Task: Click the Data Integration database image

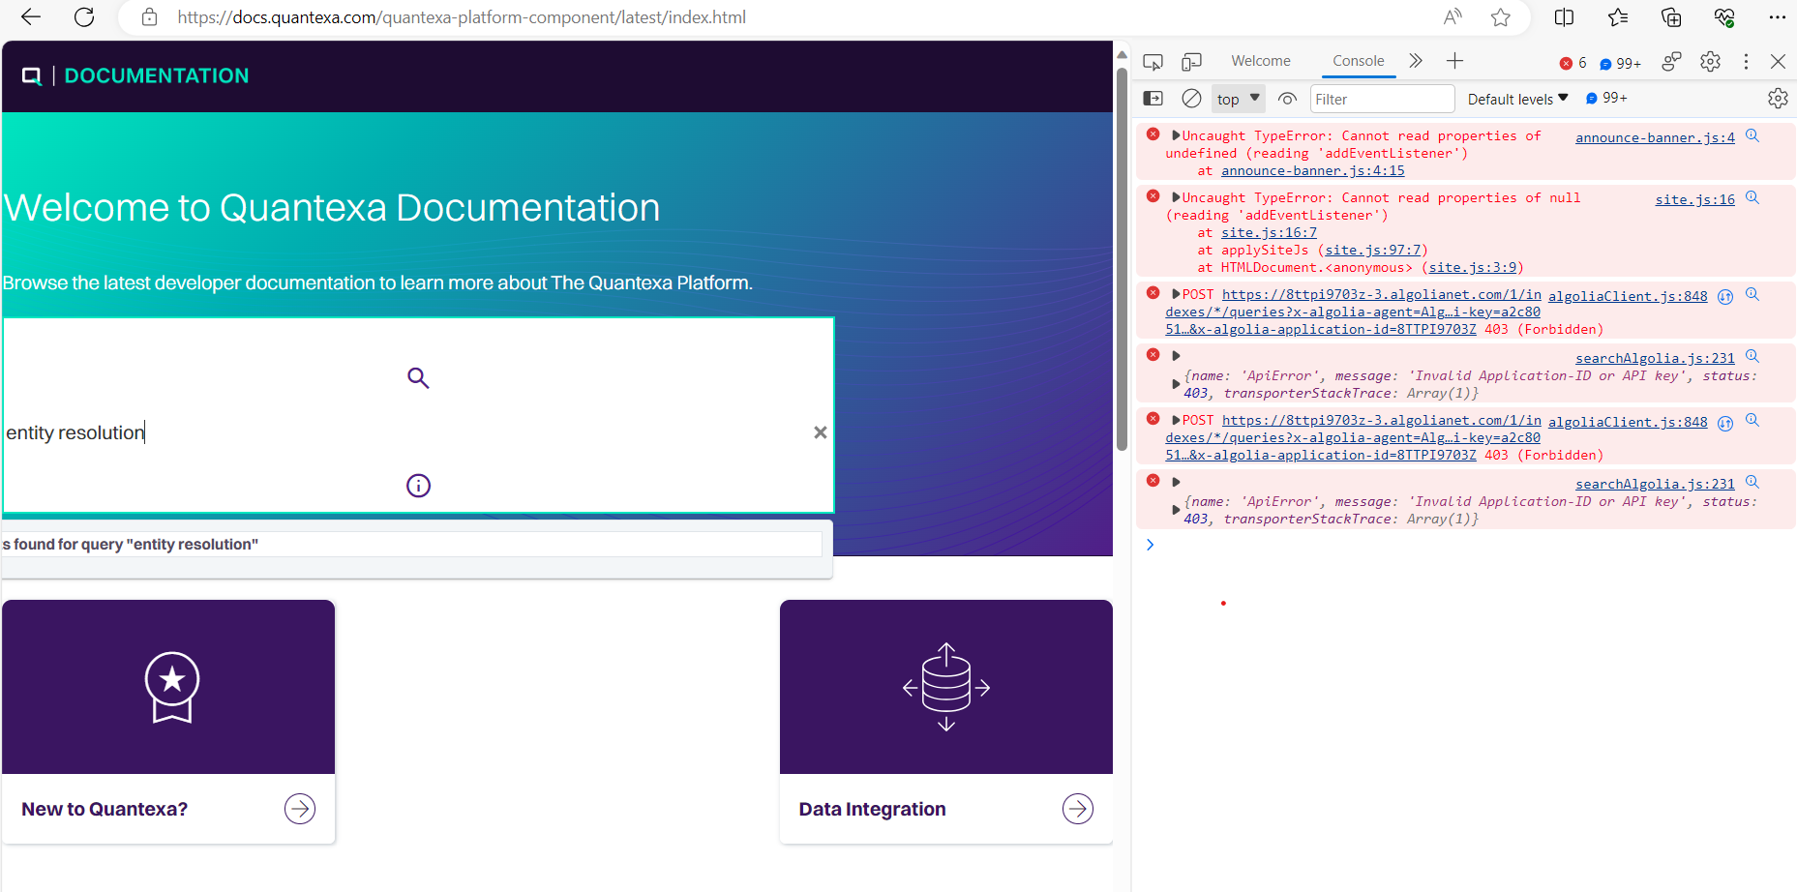Action: [946, 687]
